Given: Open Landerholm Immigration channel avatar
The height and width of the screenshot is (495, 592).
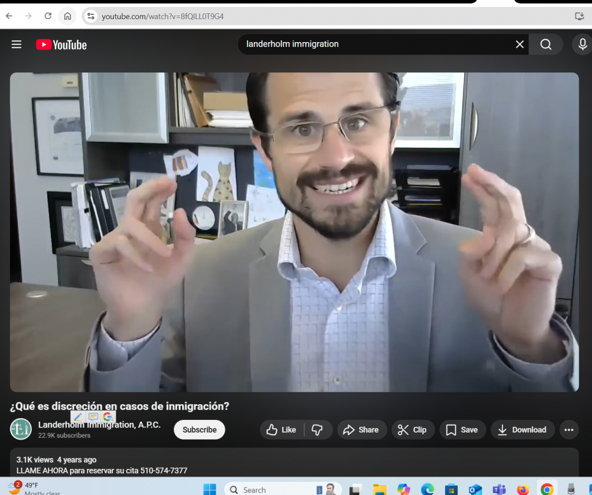Looking at the screenshot, I should coord(21,429).
